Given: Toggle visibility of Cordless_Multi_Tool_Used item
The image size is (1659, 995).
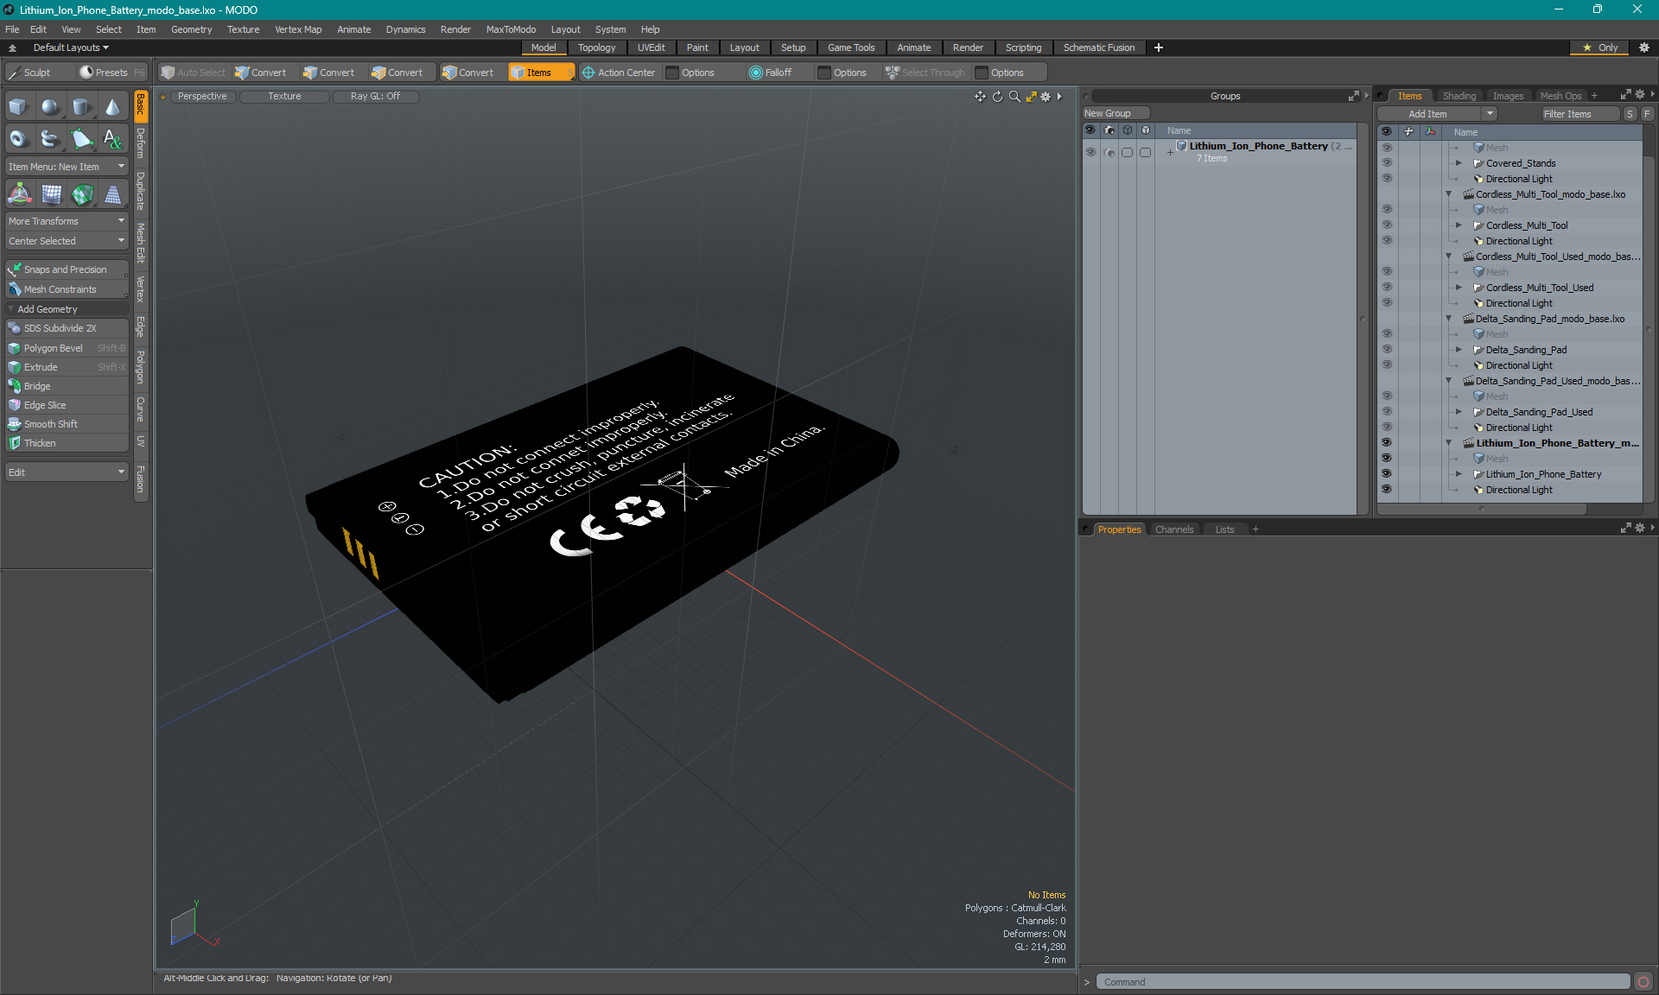Looking at the screenshot, I should (1387, 288).
